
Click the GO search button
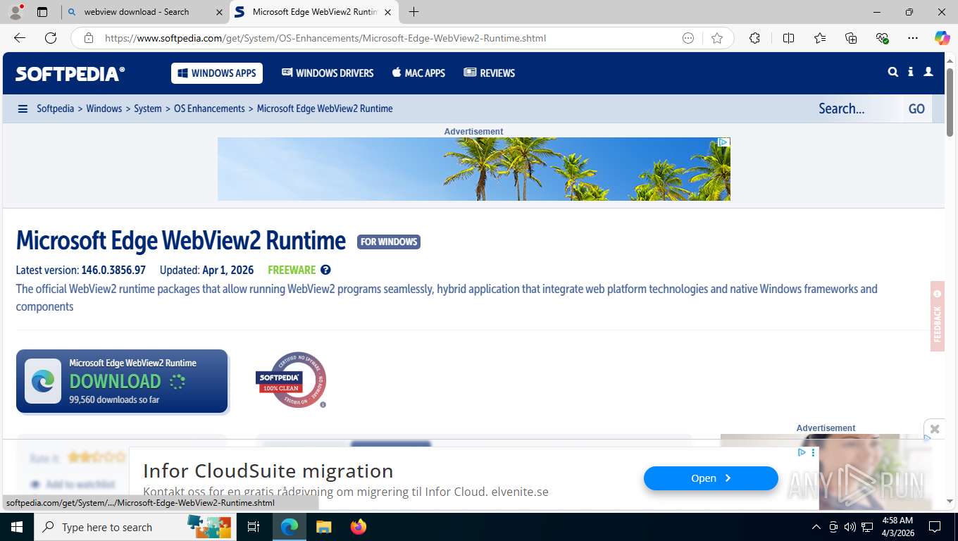916,108
